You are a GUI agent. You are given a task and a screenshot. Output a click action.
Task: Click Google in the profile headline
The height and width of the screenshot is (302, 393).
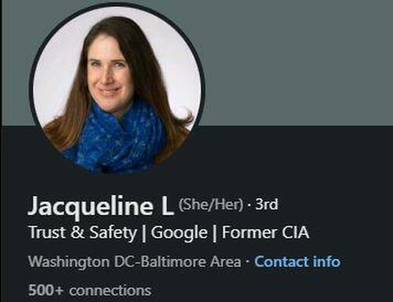click(x=179, y=232)
